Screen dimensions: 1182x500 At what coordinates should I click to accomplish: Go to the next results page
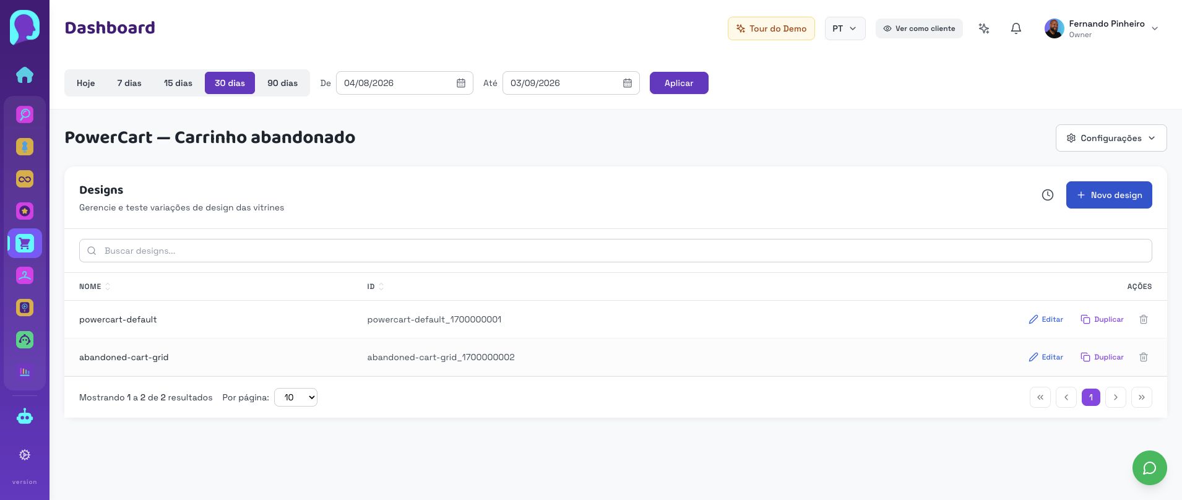coord(1116,397)
